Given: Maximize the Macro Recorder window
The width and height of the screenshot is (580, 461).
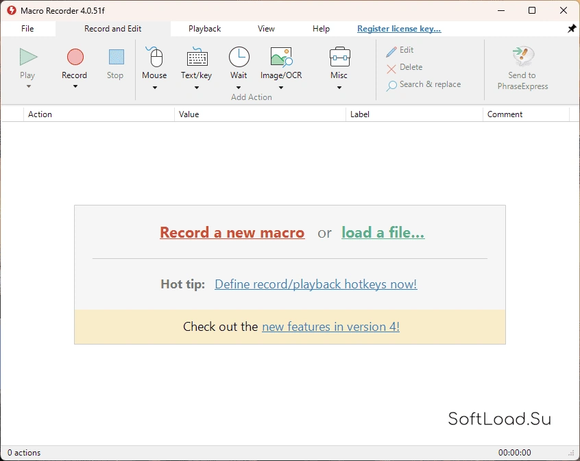Looking at the screenshot, I should 532,10.
